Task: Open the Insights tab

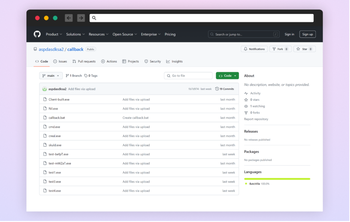Action: click(174, 62)
